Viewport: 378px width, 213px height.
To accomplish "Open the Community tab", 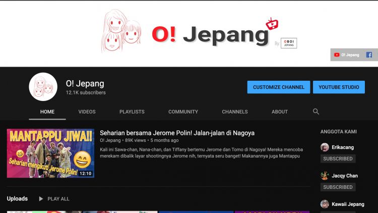I will pos(183,112).
